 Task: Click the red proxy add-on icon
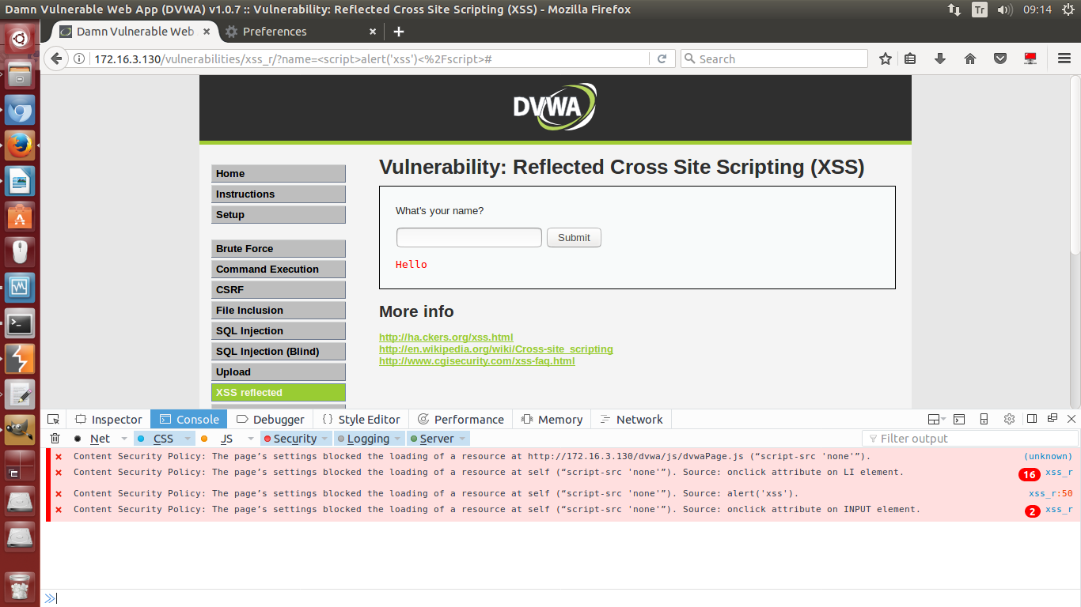coord(1030,58)
